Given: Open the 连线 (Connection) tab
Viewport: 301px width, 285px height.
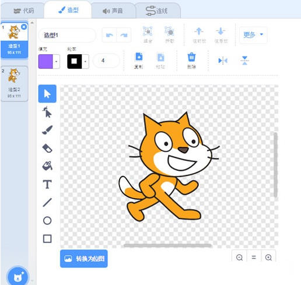Looking at the screenshot, I should click(x=157, y=11).
